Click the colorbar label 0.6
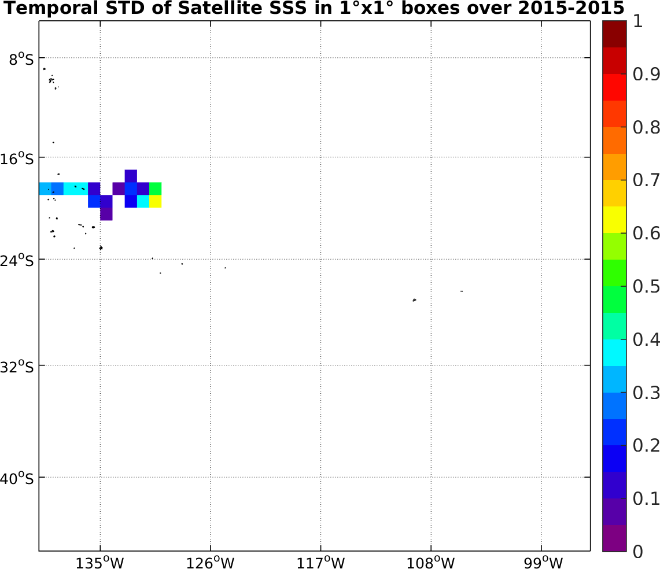This screenshot has height=569, width=660. point(646,233)
